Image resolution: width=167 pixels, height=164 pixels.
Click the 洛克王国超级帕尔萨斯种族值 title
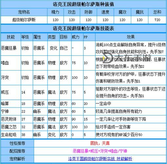coord(83,4)
